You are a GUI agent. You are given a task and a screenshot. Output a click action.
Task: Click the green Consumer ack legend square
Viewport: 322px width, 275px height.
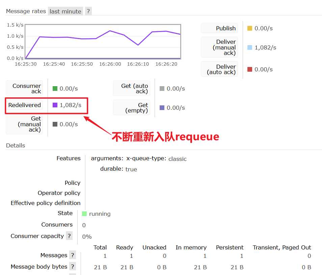[x=55, y=89]
